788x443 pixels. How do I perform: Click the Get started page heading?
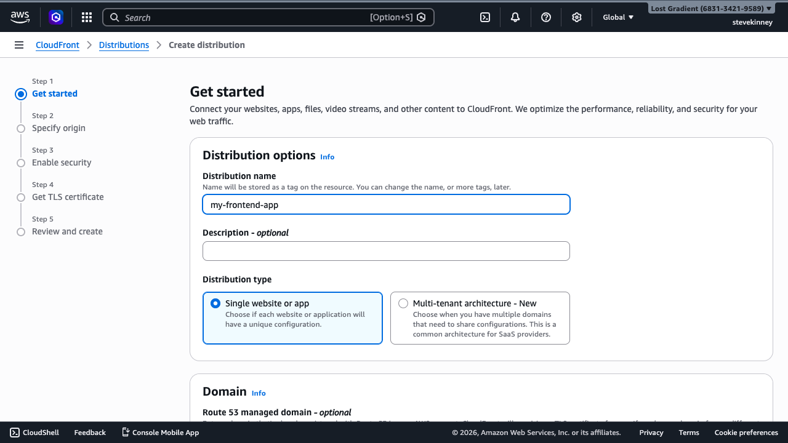point(227,92)
